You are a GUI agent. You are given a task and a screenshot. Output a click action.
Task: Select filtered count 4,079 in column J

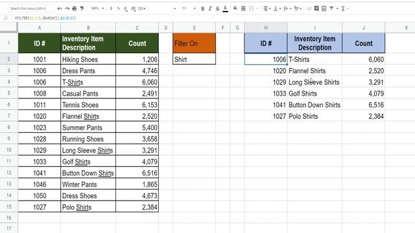pos(363,93)
